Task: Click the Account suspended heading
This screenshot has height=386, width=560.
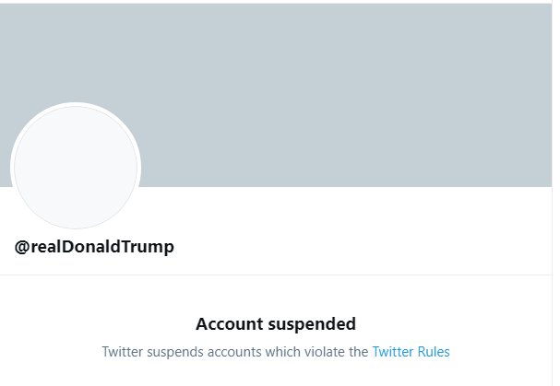Action: pyautogui.click(x=276, y=324)
